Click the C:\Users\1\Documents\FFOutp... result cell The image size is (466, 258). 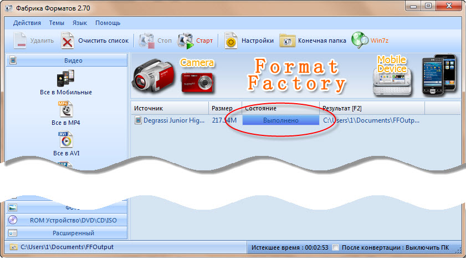coord(371,120)
